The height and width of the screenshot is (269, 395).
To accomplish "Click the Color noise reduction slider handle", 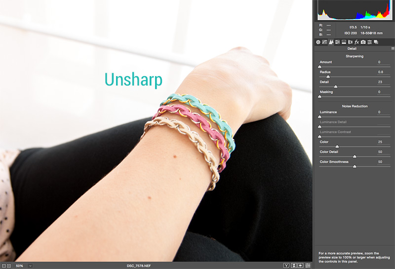I will pos(337,146).
